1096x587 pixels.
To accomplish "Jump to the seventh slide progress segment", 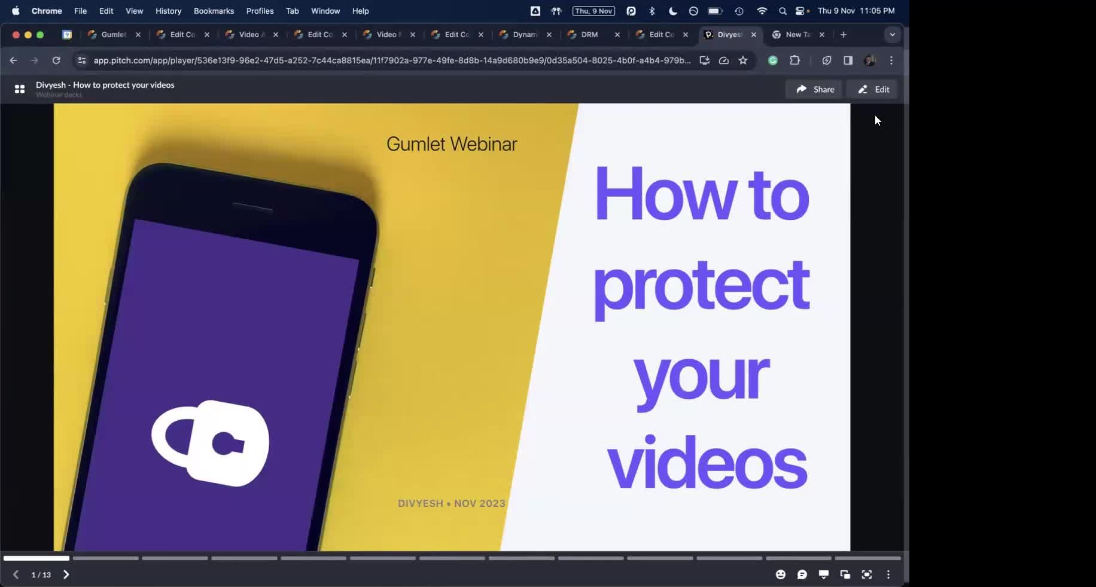I will 452,558.
